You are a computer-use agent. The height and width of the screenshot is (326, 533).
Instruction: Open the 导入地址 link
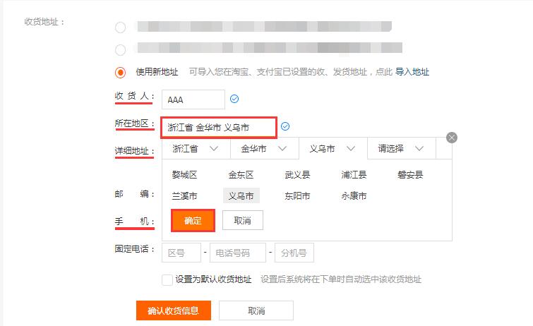[412, 72]
